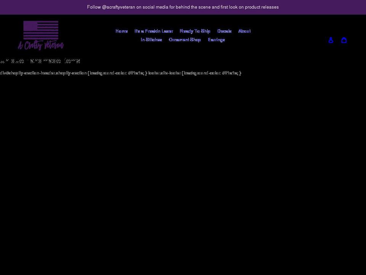The height and width of the screenshot is (275, 366).
Task: Click the A Crafty Veteran flag logo
Action: click(41, 36)
